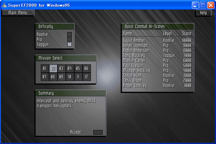
Task: Click Chris Orton hi-score entry
Action: pos(157,81)
